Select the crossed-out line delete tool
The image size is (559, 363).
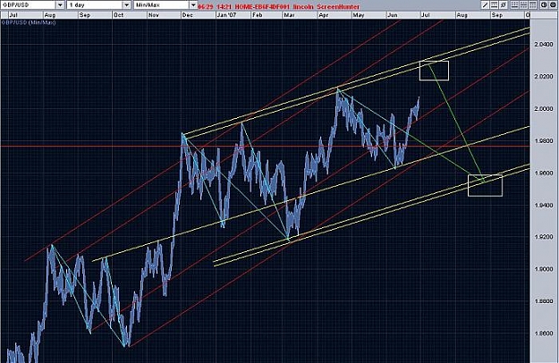click(503, 5)
